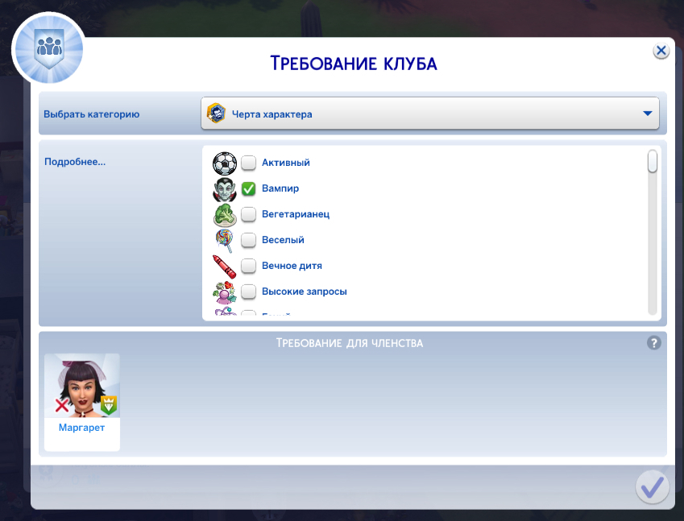Click the green crown leader badge
Image resolution: width=684 pixels, height=521 pixels.
pos(109,405)
